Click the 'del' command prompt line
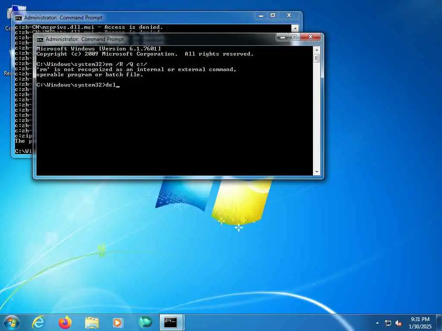The width and height of the screenshot is (442, 331). click(78, 85)
